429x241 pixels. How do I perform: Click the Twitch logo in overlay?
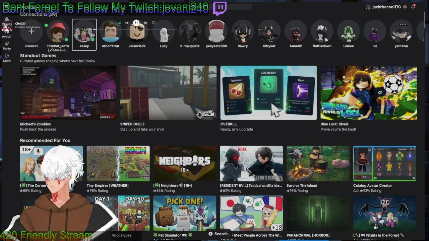pos(220,8)
